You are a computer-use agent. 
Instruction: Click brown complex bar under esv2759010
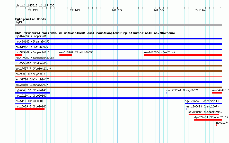118,66
